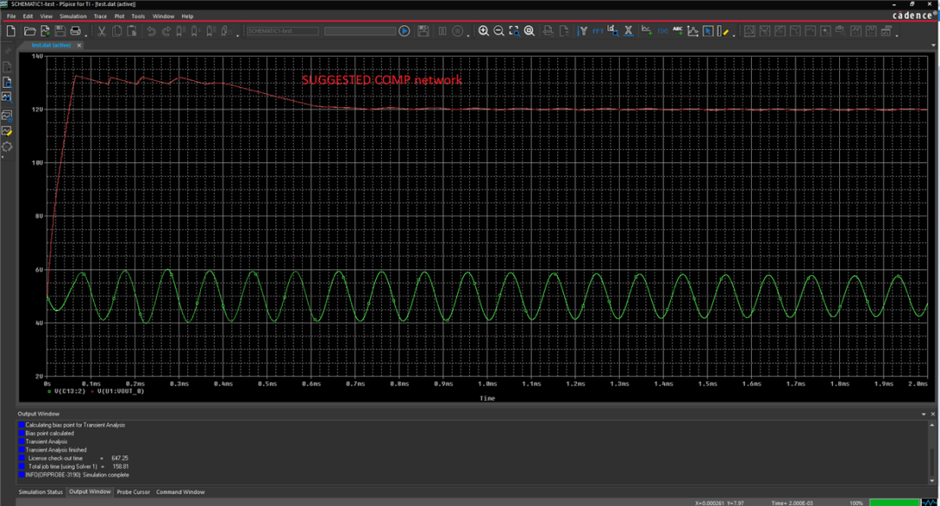This screenshot has width=940, height=506.
Task: Click the 'Bias point calculated' output line
Action: click(46, 433)
